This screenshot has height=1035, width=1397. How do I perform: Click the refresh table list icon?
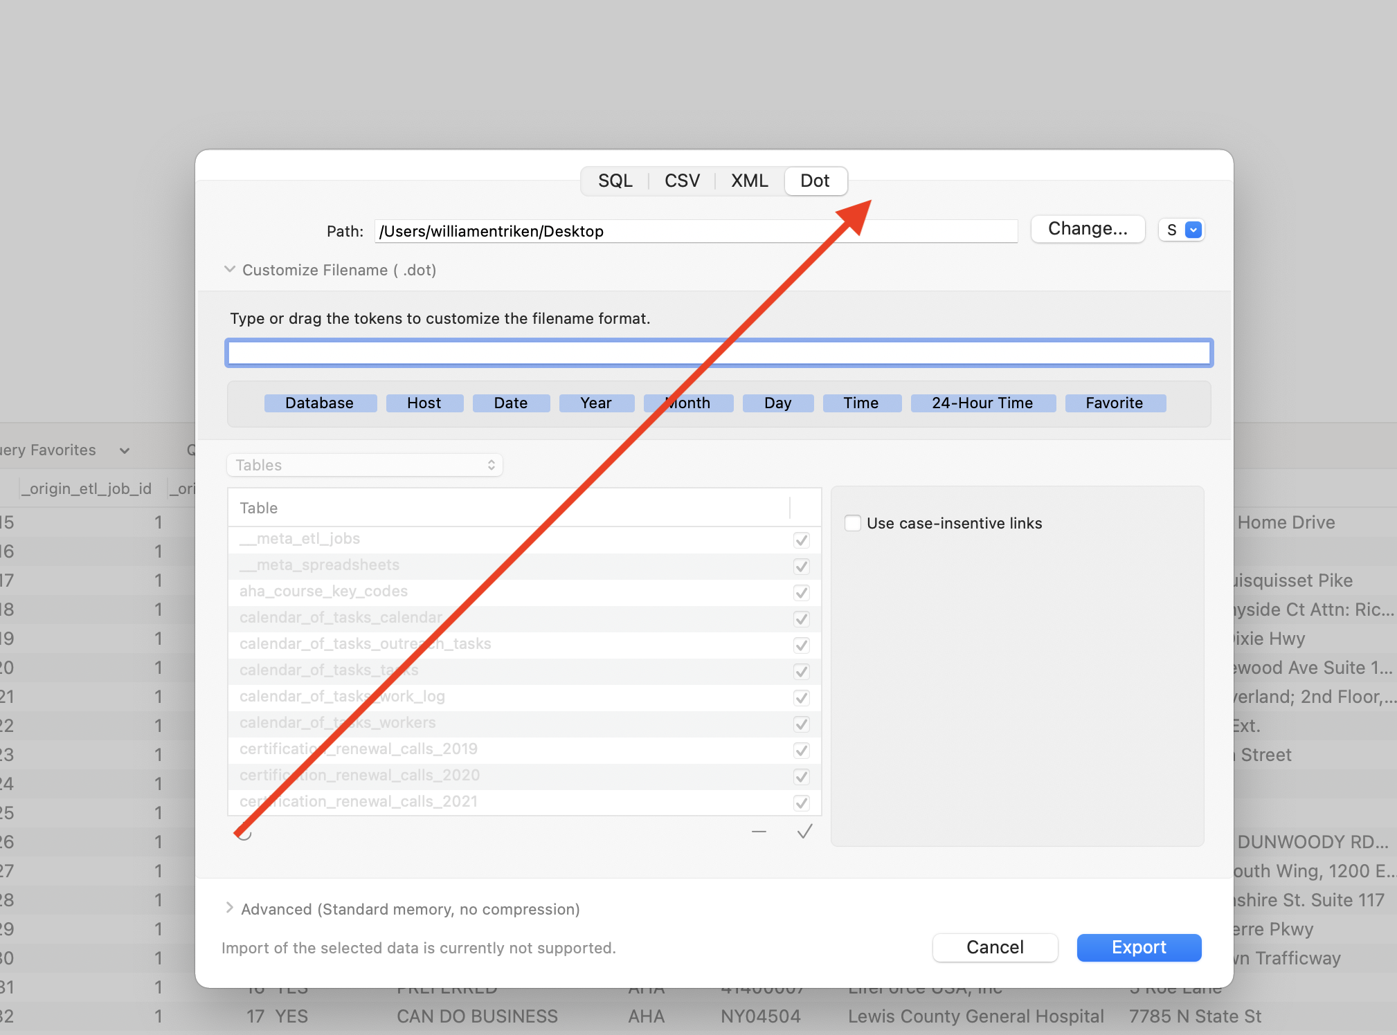click(x=244, y=833)
